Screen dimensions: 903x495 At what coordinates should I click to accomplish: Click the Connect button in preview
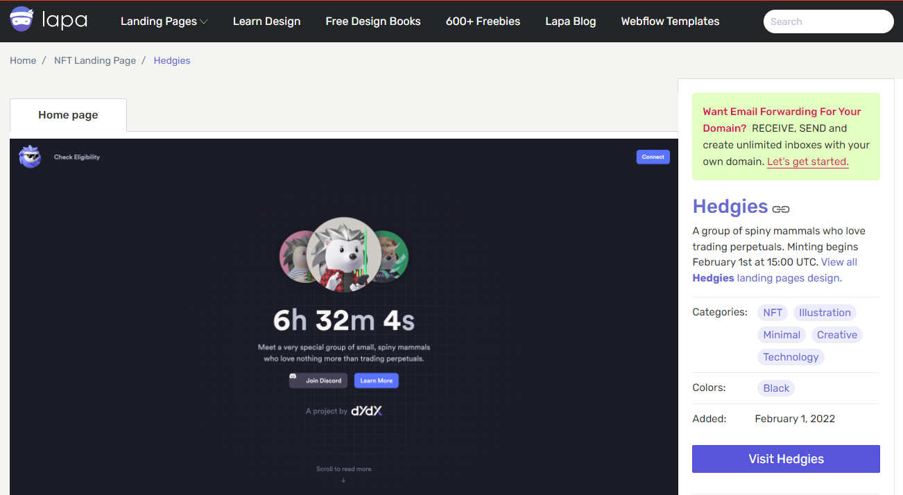coord(653,157)
